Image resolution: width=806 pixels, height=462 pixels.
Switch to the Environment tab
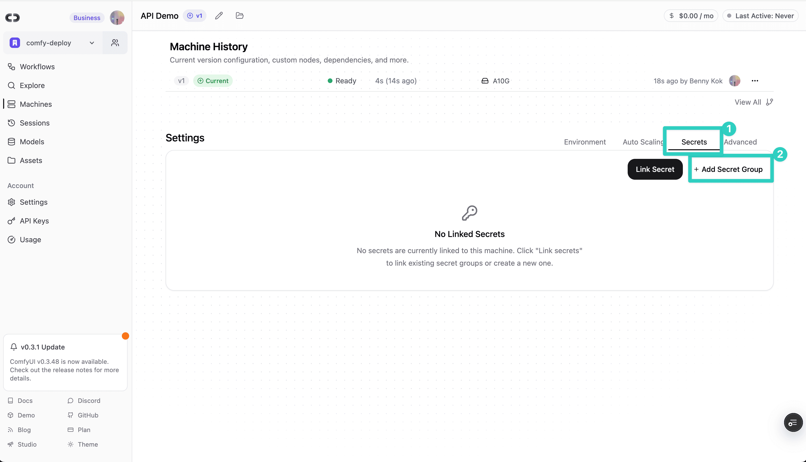click(x=585, y=142)
